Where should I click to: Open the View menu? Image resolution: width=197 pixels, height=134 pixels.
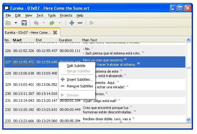pyautogui.click(x=29, y=15)
